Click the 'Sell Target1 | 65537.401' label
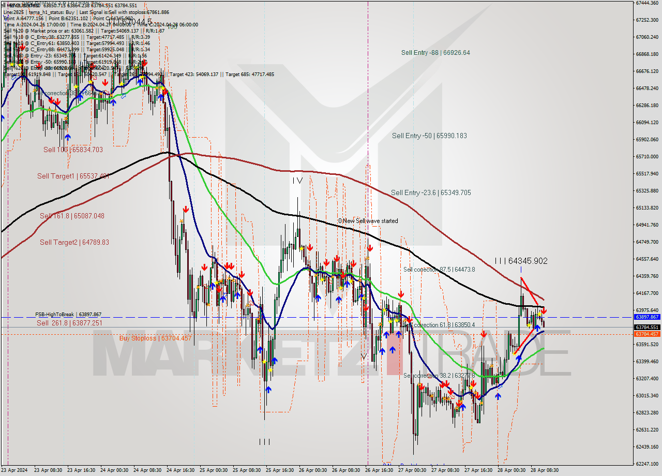 point(73,176)
